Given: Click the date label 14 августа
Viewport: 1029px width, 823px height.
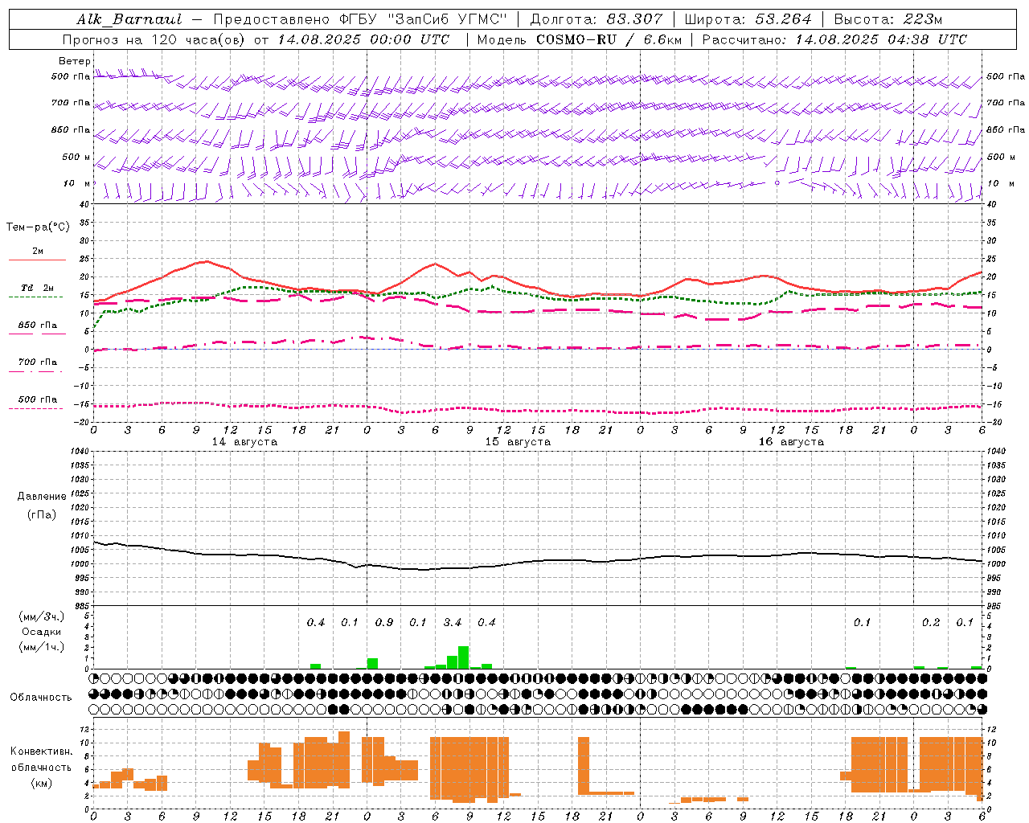Looking at the screenshot, I should (x=244, y=442).
